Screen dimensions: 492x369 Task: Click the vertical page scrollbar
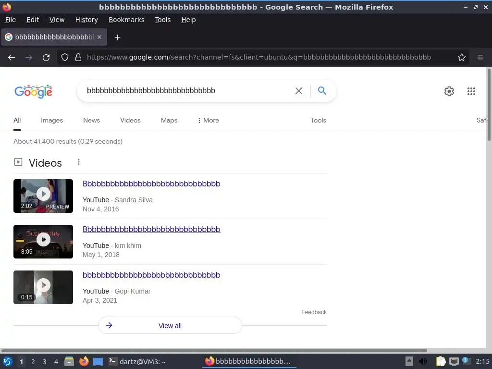click(x=489, y=105)
